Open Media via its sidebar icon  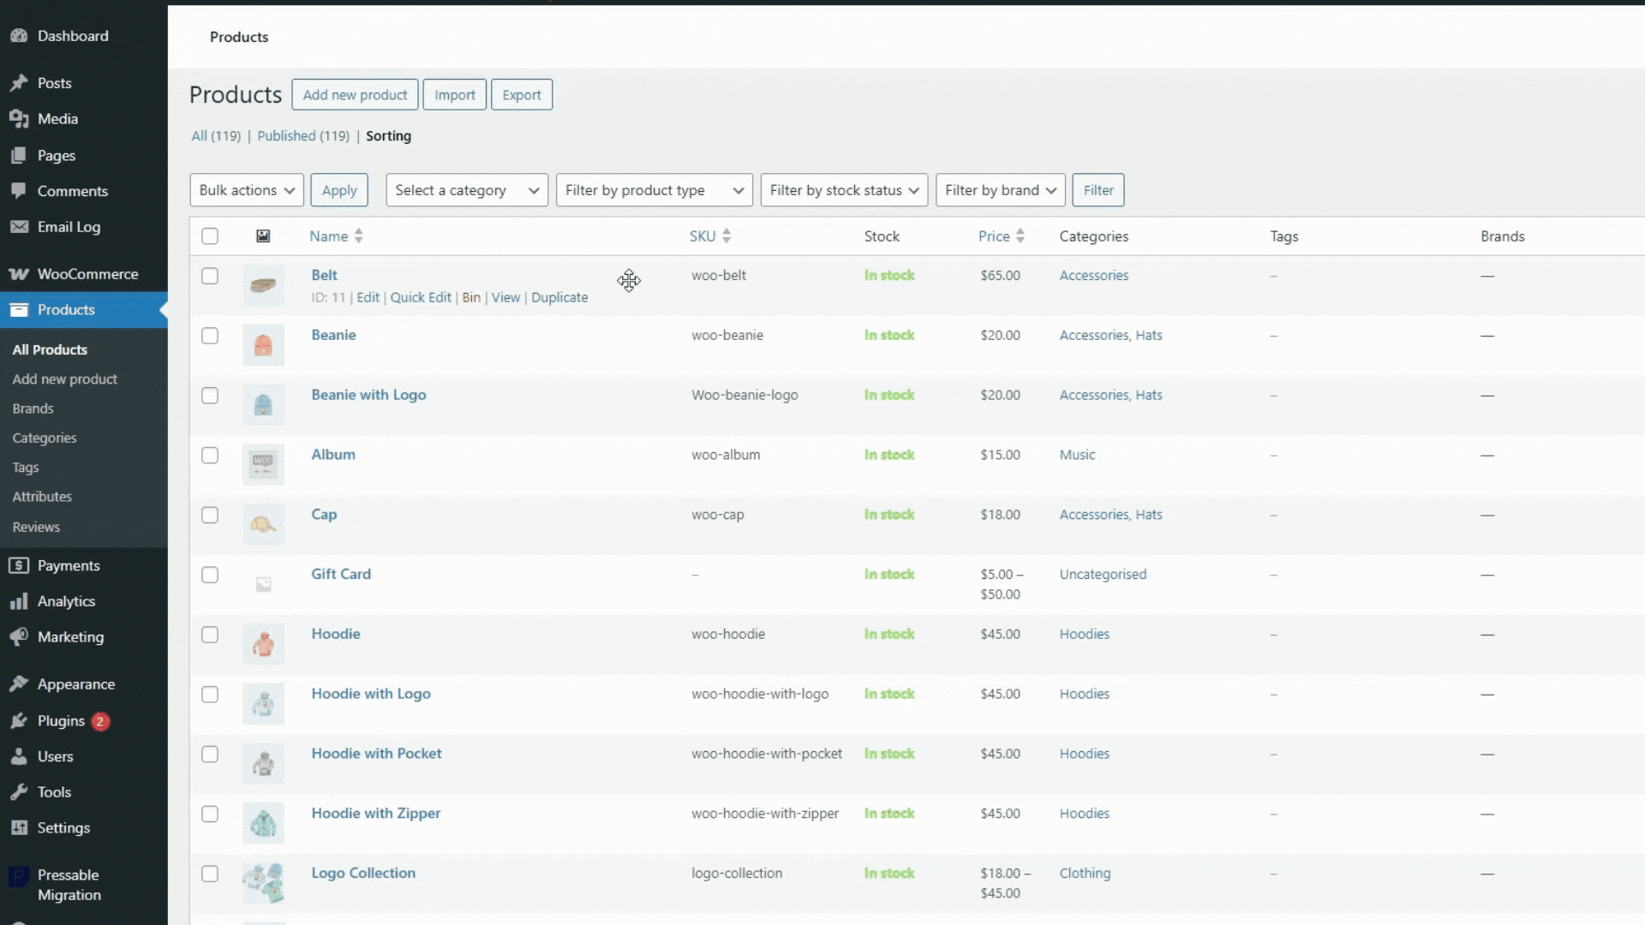[19, 119]
